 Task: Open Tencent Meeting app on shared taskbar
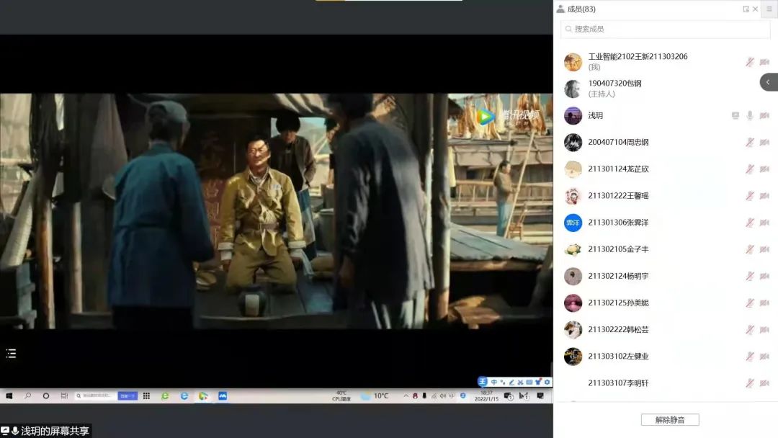(223, 395)
